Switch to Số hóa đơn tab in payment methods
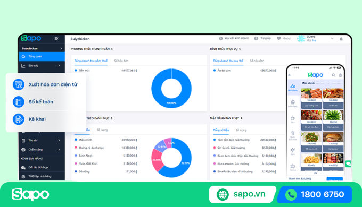 tap(121, 61)
